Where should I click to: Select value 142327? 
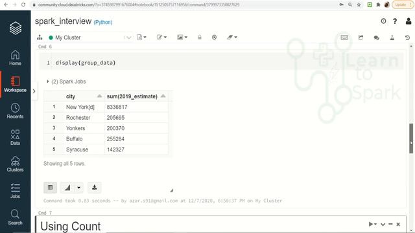click(136, 150)
